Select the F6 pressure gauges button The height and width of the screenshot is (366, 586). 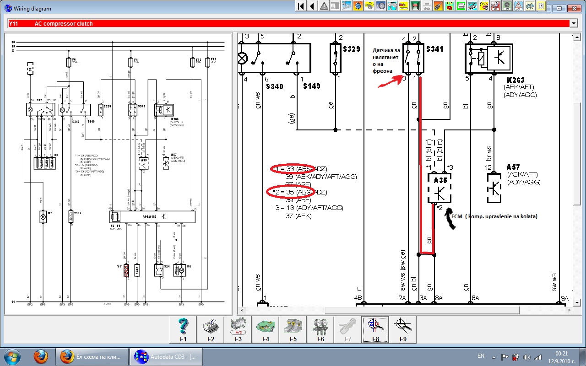coord(320,329)
